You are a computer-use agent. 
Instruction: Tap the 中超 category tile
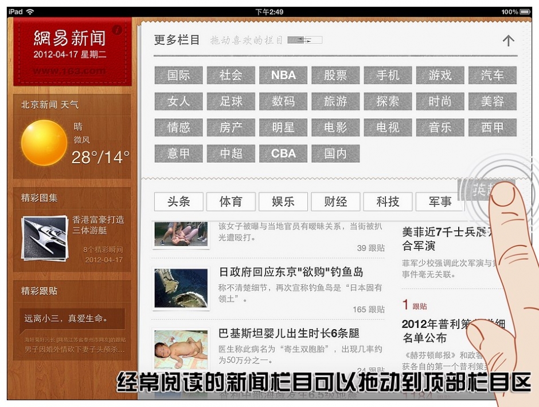click(x=231, y=153)
